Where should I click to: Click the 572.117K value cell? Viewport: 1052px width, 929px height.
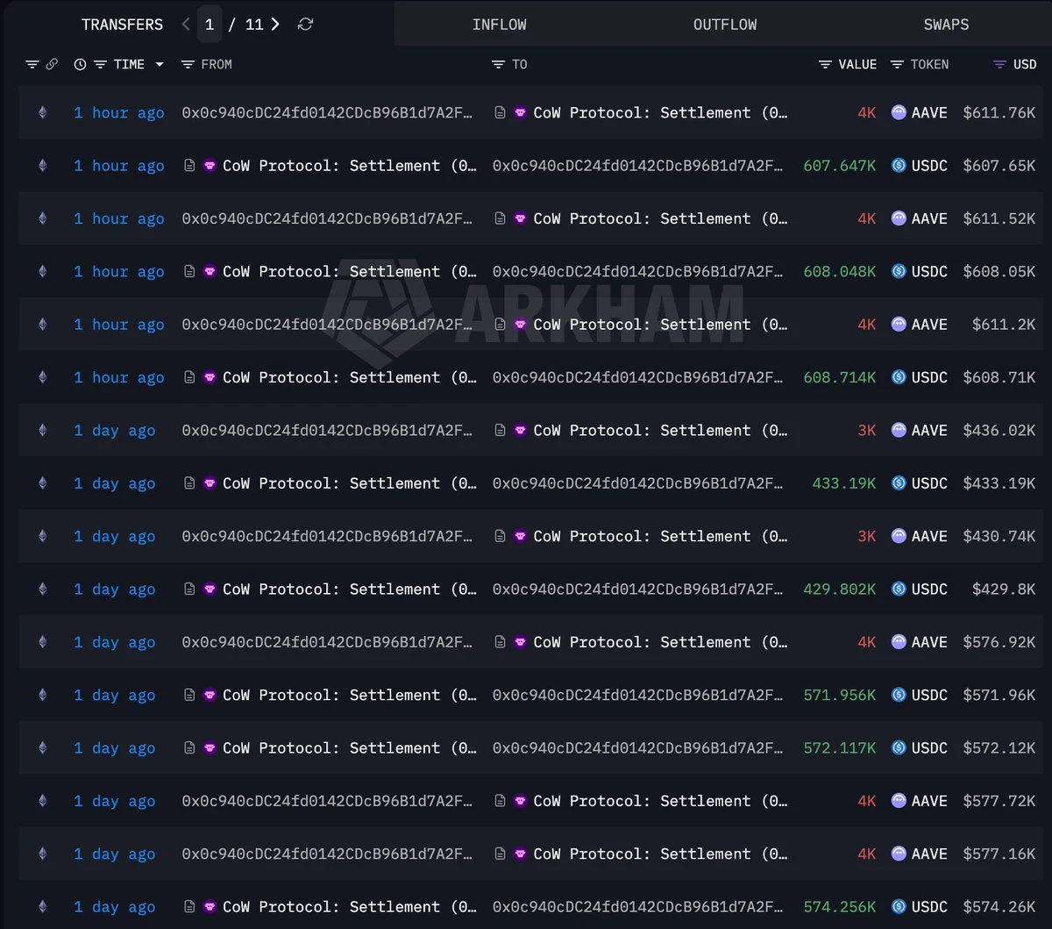[839, 747]
